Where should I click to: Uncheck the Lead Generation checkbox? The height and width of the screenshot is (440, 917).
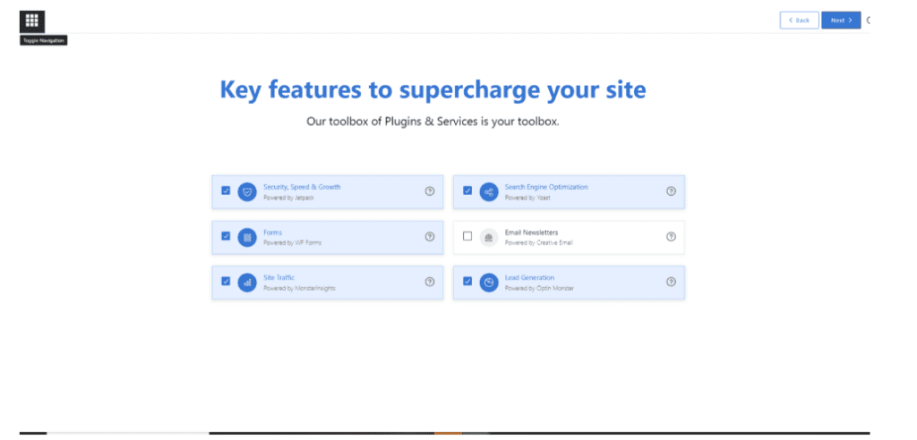tap(467, 281)
